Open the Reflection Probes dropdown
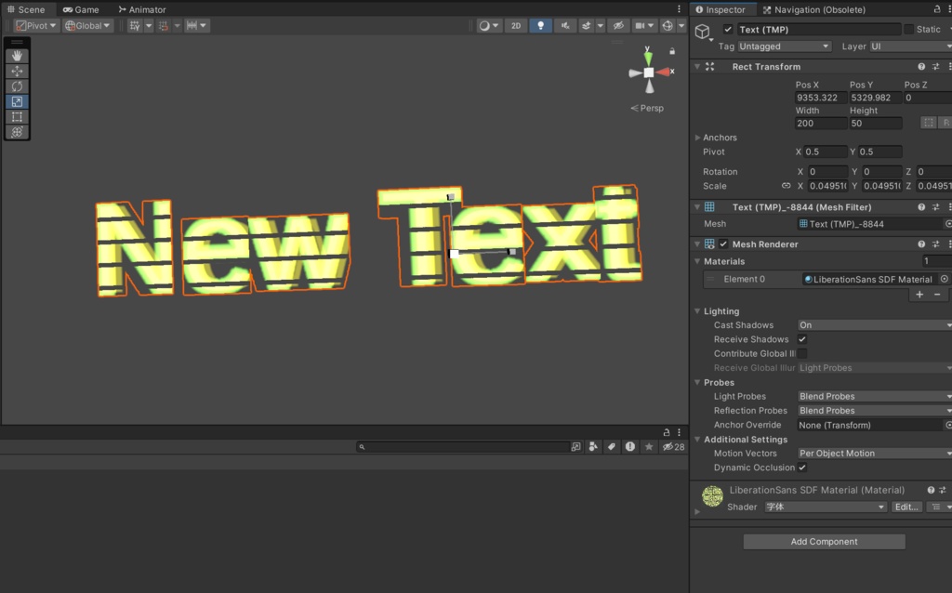Viewport: 952px width, 593px height. [874, 411]
